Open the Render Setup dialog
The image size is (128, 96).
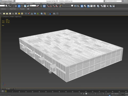pos(102,6)
